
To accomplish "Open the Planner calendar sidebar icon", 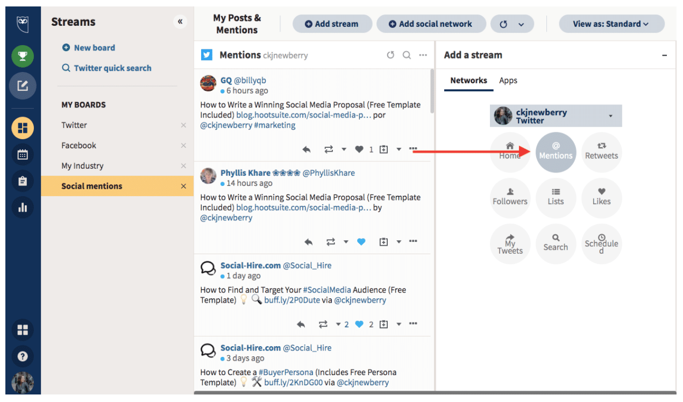I will (x=23, y=155).
